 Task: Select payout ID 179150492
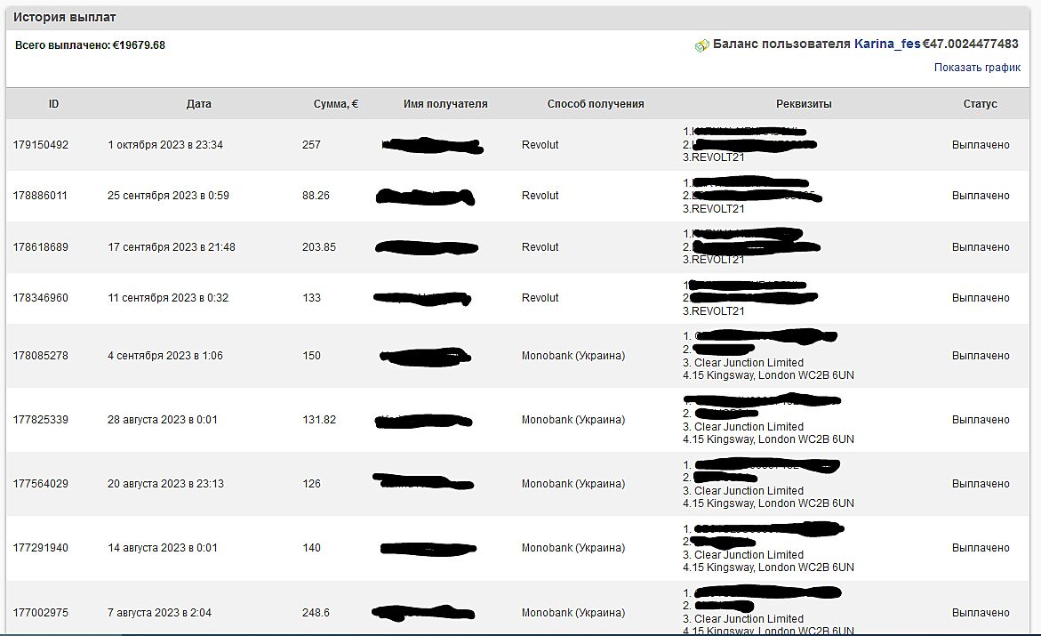40,145
